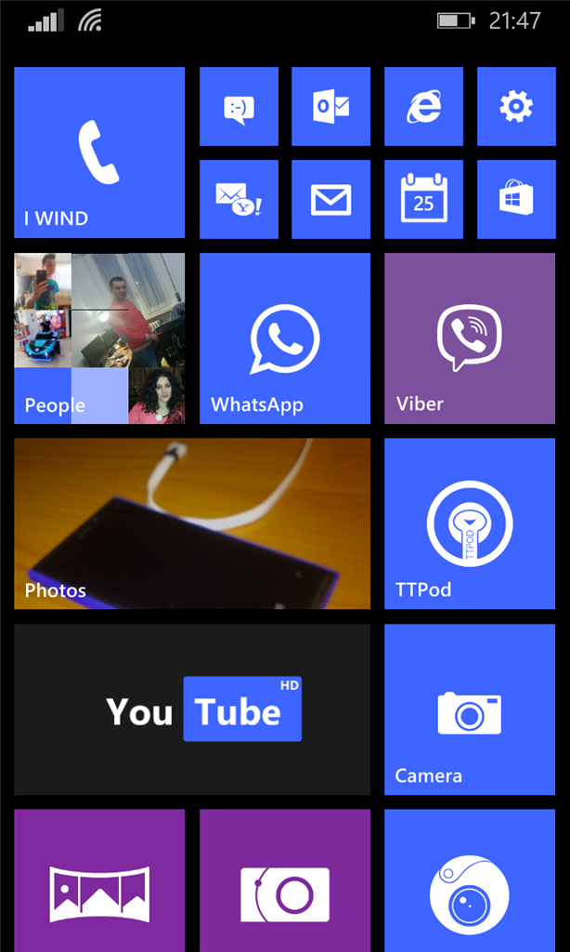Open the round camera app tile
Screen dimensions: 570x952
pyautogui.click(x=470, y=880)
